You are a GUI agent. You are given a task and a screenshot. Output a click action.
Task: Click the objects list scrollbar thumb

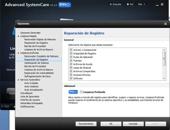[x=164, y=59]
